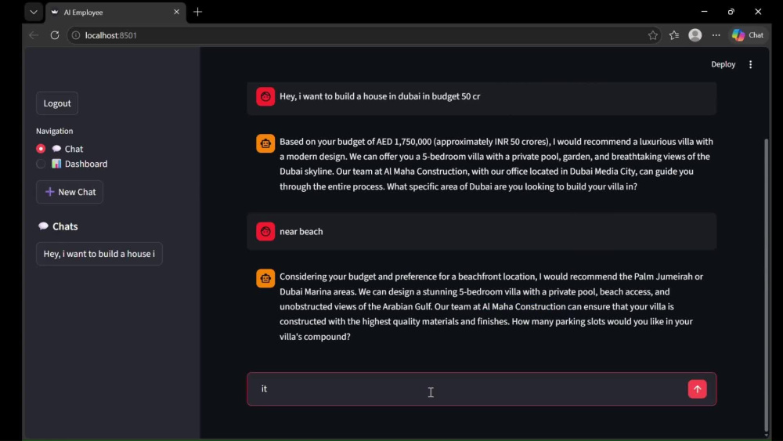Viewport: 783px width, 441px height.
Task: Start a New Chat
Action: 70,192
